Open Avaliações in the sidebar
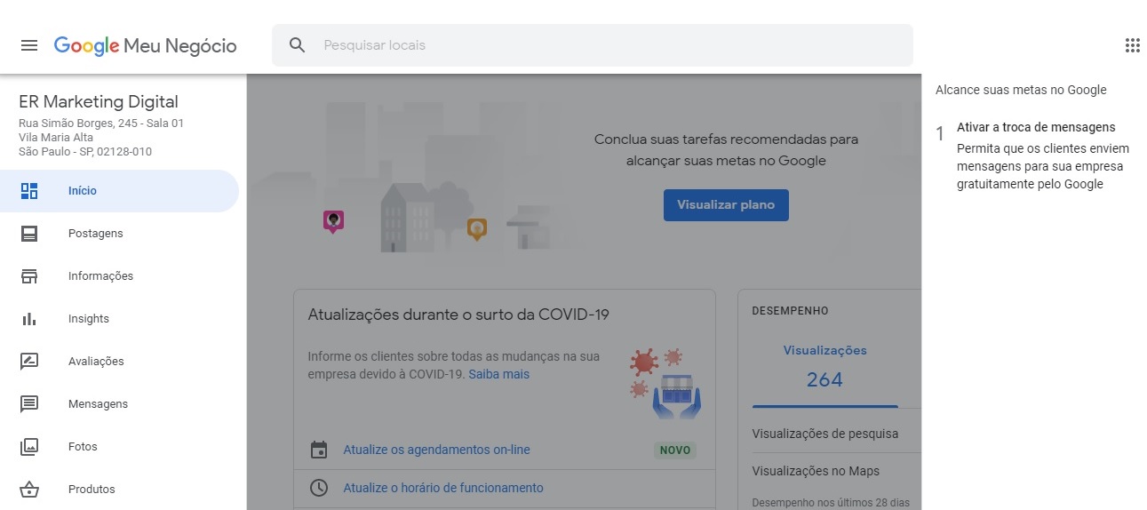This screenshot has width=1147, height=510. coord(119,362)
